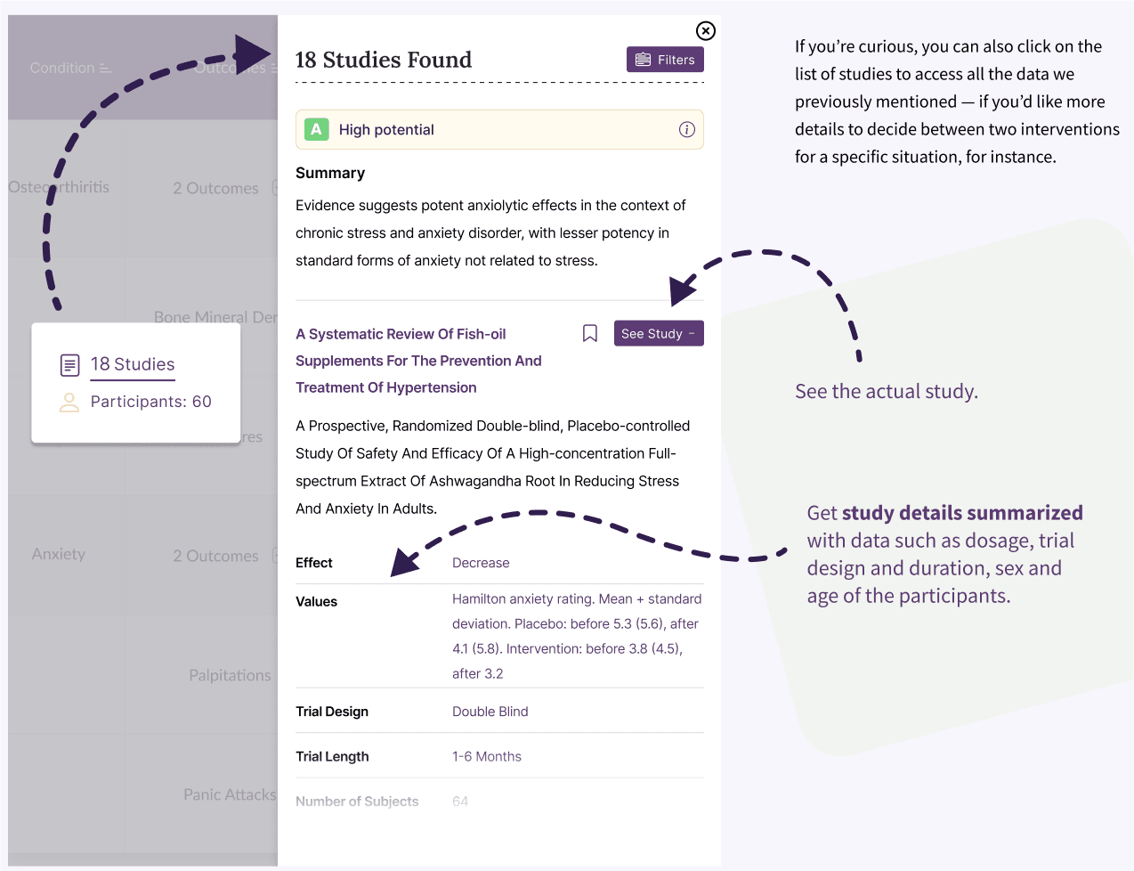Close the studies panel with the X icon
The width and height of the screenshot is (1134, 871).
click(x=706, y=31)
